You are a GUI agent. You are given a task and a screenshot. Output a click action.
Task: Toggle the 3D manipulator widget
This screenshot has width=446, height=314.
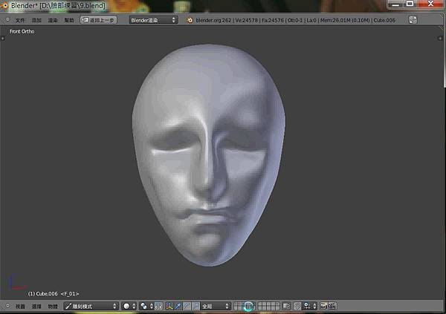click(x=169, y=306)
